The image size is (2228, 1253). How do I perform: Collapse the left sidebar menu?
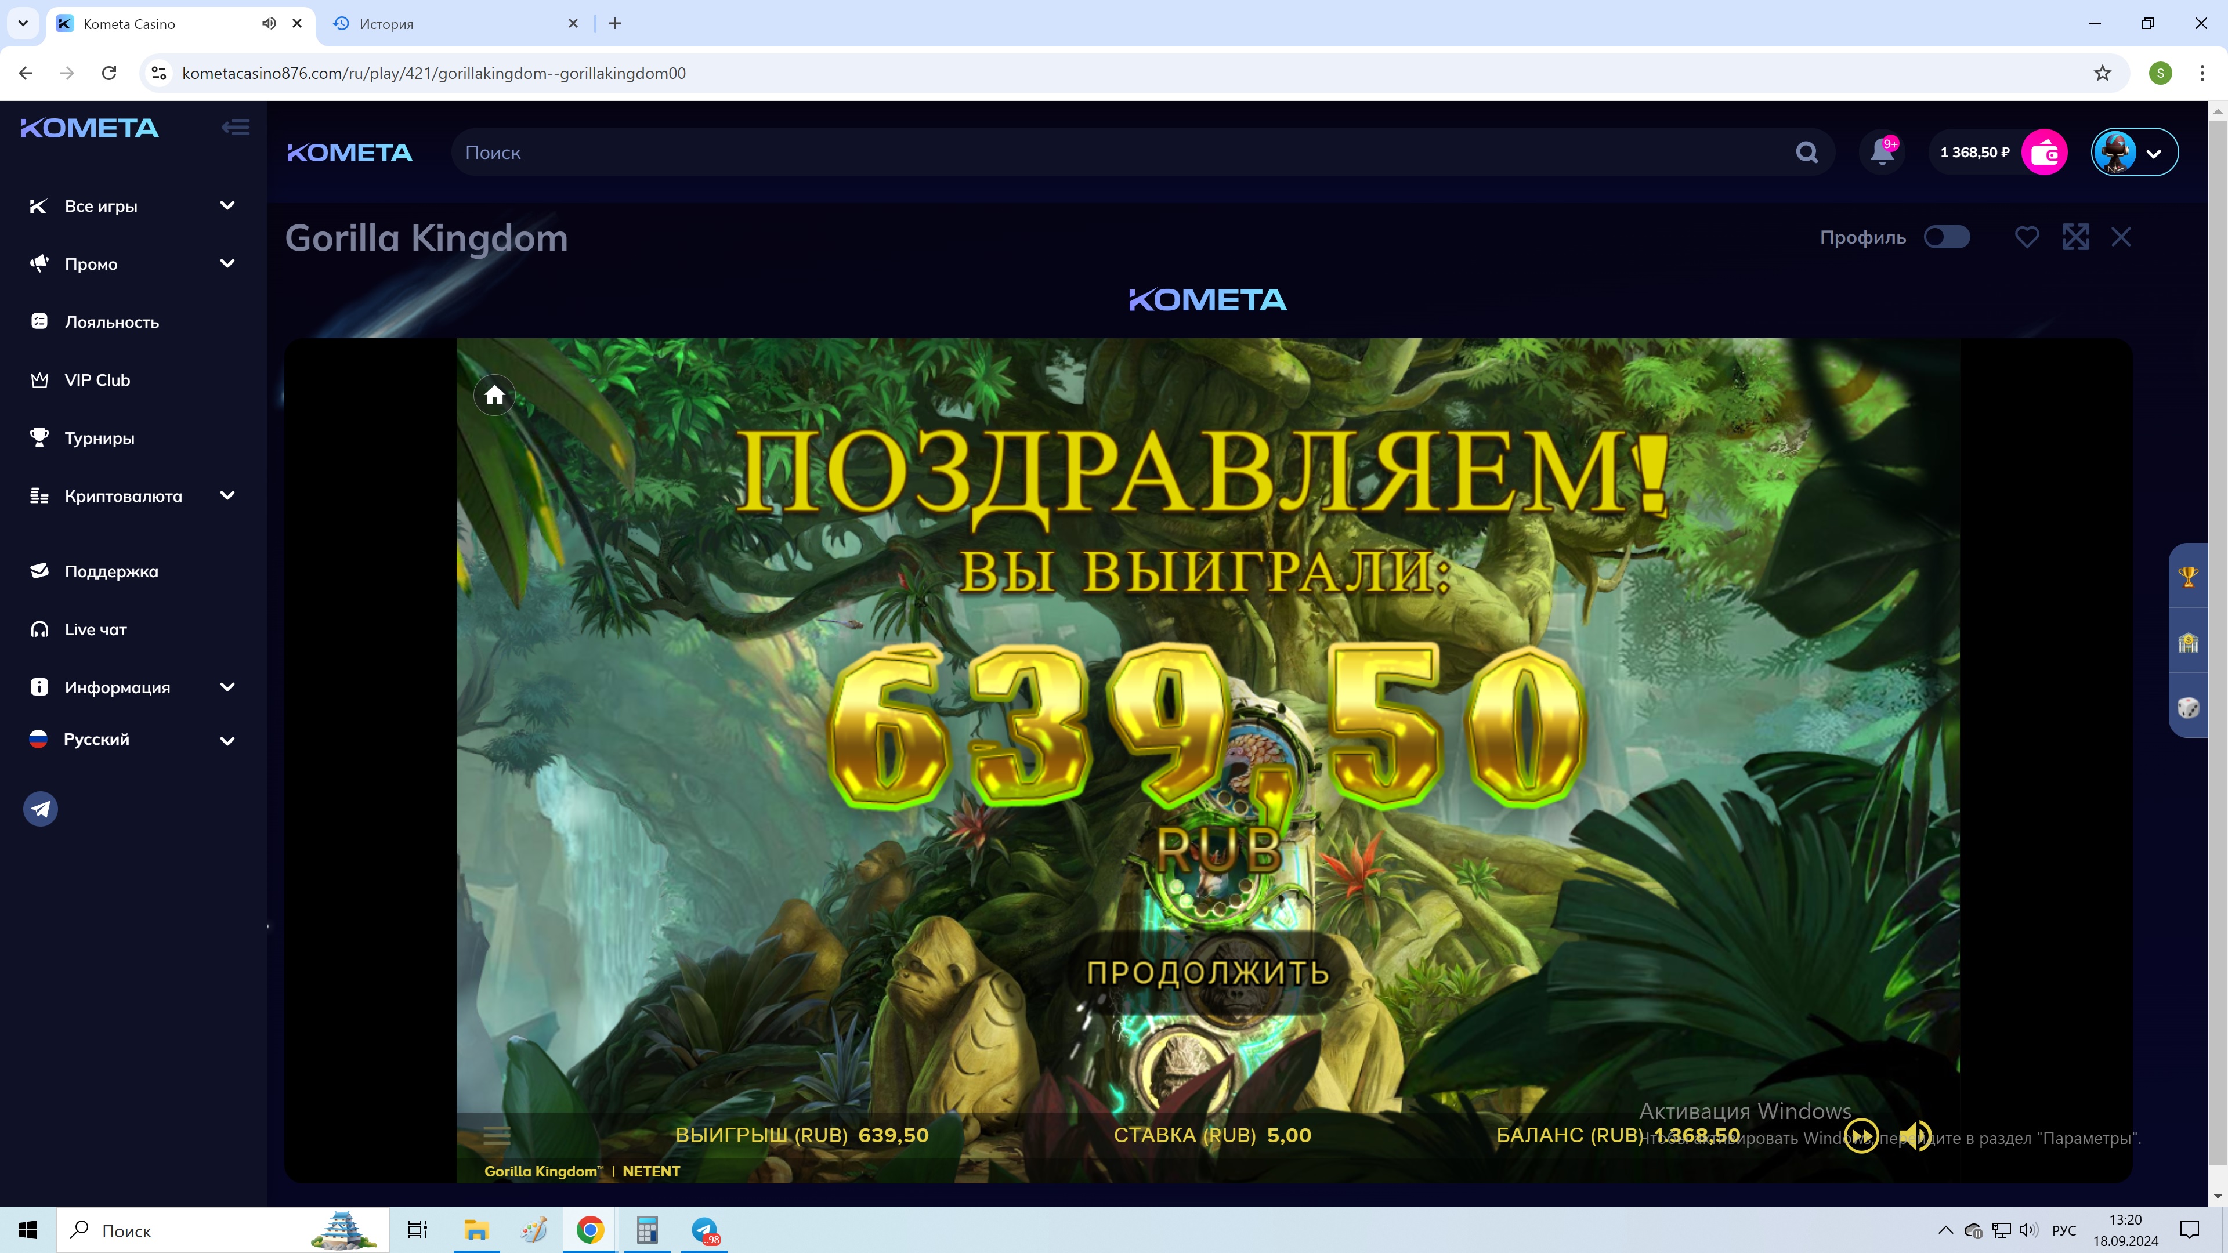(x=235, y=128)
